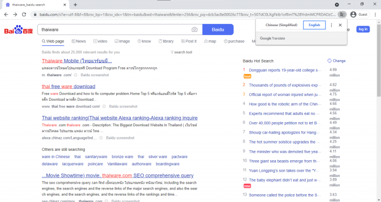
Task: Click Baidu screenshot next to alexa.chinaz.com
Action: [x=120, y=138]
